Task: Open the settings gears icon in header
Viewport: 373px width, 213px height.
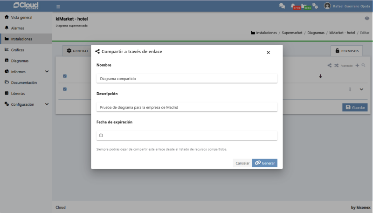Action: point(315,6)
